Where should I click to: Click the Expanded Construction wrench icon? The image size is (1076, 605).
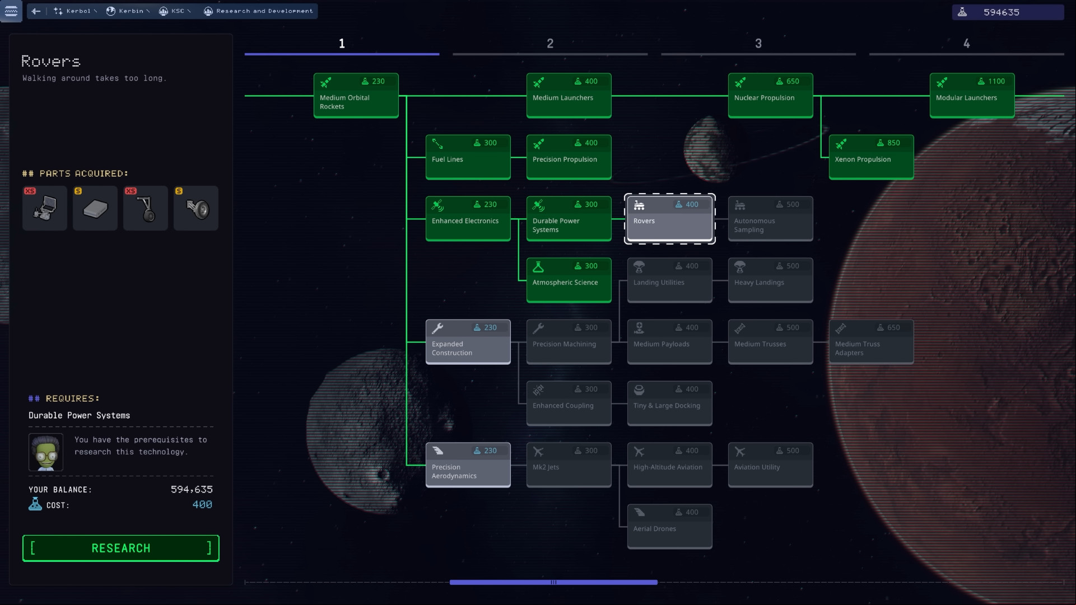click(x=438, y=329)
